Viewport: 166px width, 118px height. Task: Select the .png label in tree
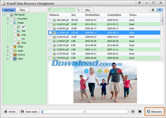(24, 35)
